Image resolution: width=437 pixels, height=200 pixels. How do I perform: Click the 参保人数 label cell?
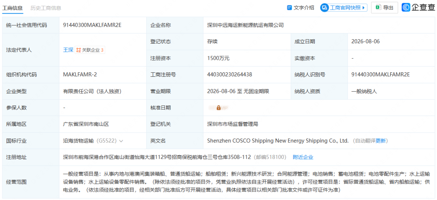31,107
